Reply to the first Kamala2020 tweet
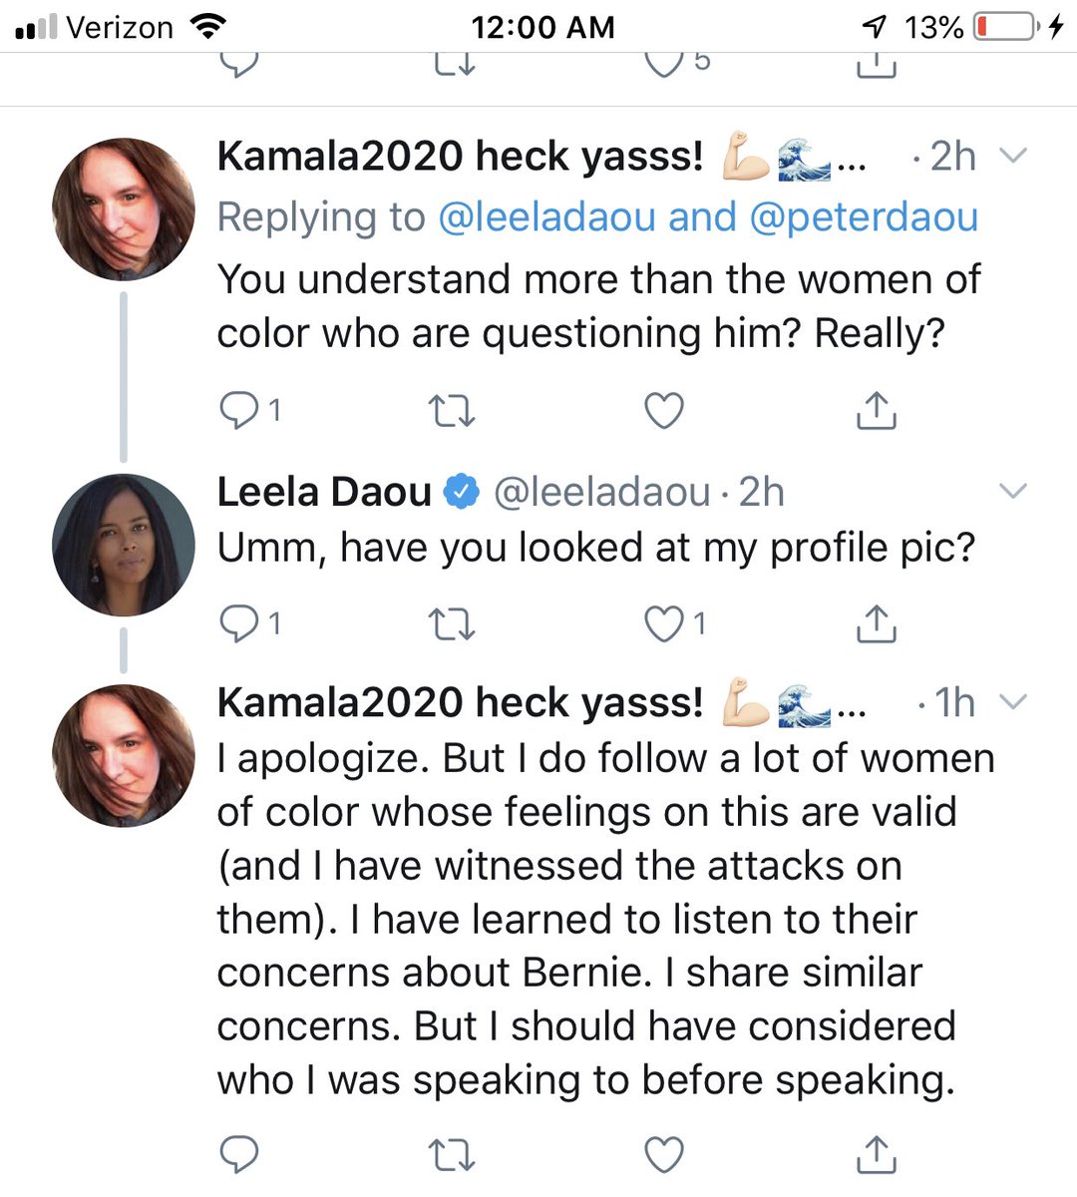 (x=239, y=410)
